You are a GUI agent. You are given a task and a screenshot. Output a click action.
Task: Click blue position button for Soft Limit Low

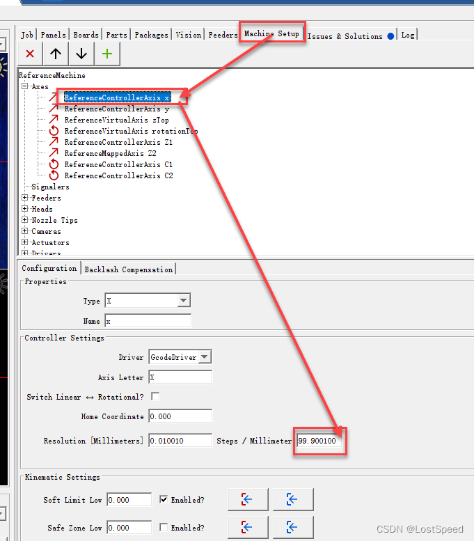click(x=293, y=499)
